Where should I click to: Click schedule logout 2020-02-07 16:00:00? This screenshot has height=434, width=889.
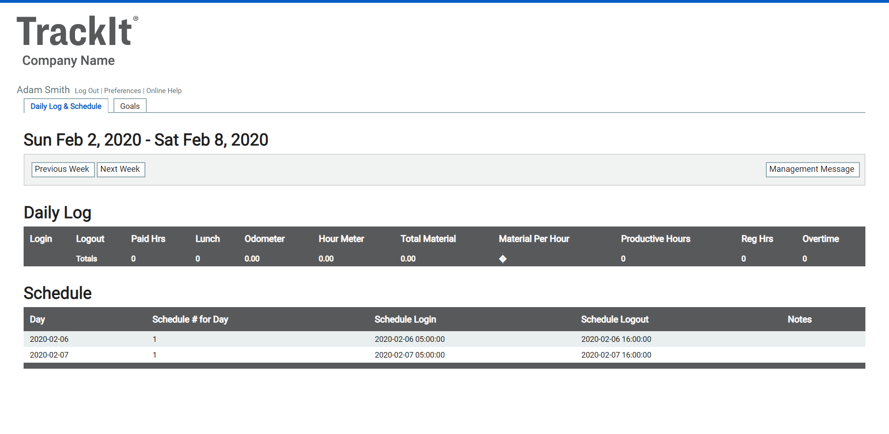[x=616, y=355]
